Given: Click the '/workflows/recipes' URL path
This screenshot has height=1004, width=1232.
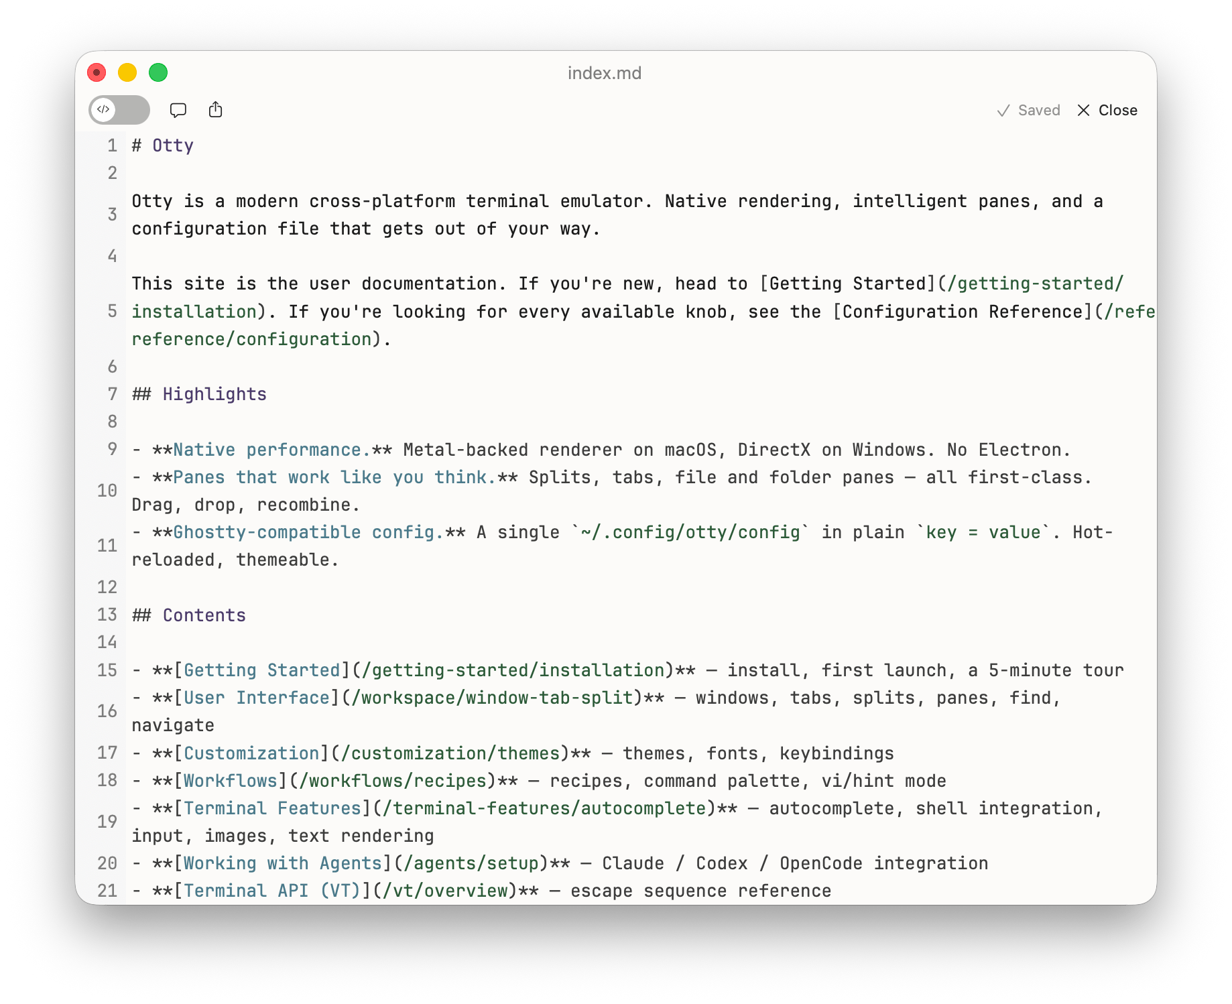Looking at the screenshot, I should pyautogui.click(x=393, y=781).
